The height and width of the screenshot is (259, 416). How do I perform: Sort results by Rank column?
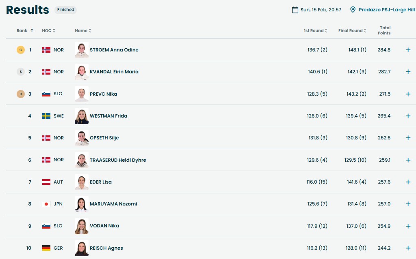pyautogui.click(x=25, y=31)
